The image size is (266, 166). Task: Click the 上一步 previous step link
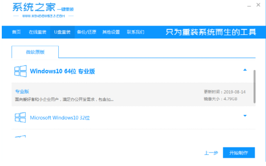pos(211,153)
